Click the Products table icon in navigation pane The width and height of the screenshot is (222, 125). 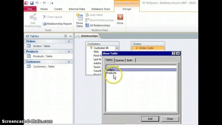tap(29, 56)
